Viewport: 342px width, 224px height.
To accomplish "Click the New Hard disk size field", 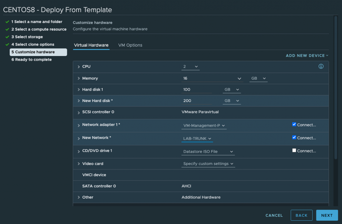I will click(196, 101).
